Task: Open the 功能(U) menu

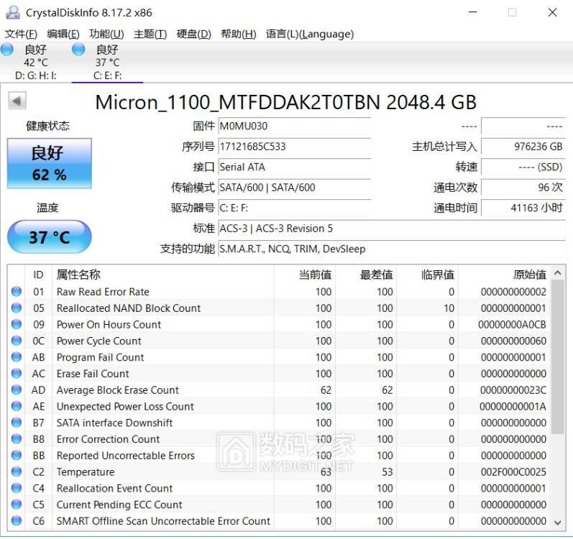Action: 106,34
